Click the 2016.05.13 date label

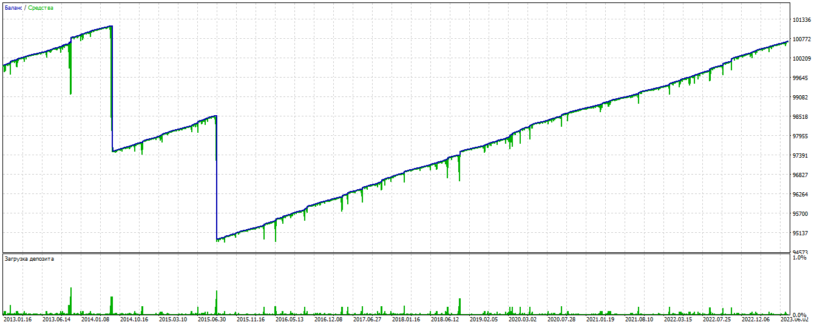point(290,320)
